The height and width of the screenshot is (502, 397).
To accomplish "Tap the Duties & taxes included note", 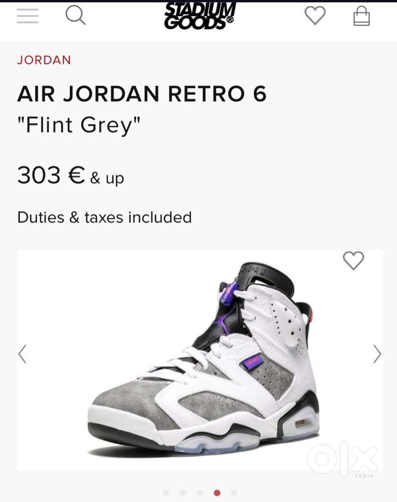I will point(105,217).
